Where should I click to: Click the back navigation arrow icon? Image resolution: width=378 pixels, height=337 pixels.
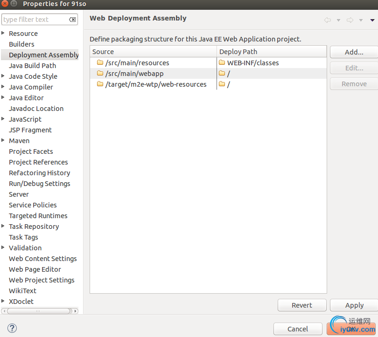coord(328,20)
